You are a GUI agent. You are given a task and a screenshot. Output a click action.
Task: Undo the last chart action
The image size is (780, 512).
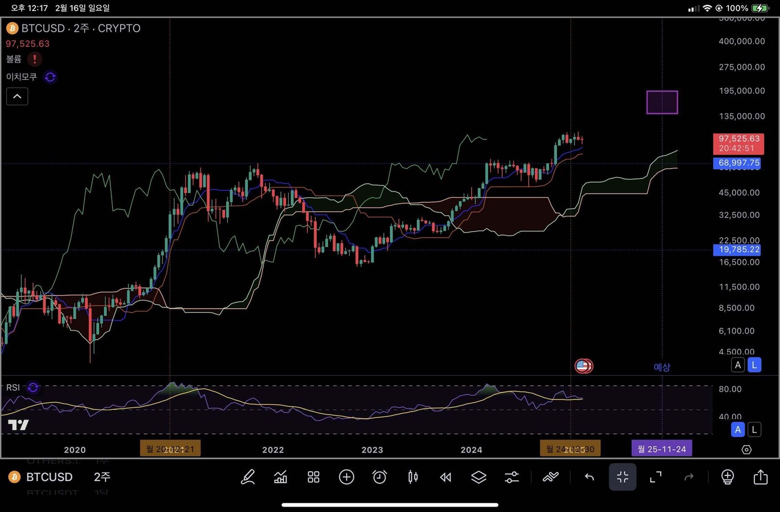tap(589, 477)
